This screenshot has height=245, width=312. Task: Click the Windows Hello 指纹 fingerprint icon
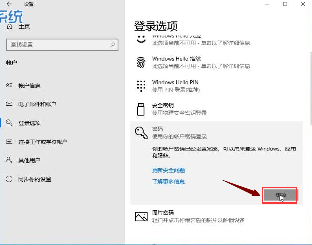(x=141, y=62)
